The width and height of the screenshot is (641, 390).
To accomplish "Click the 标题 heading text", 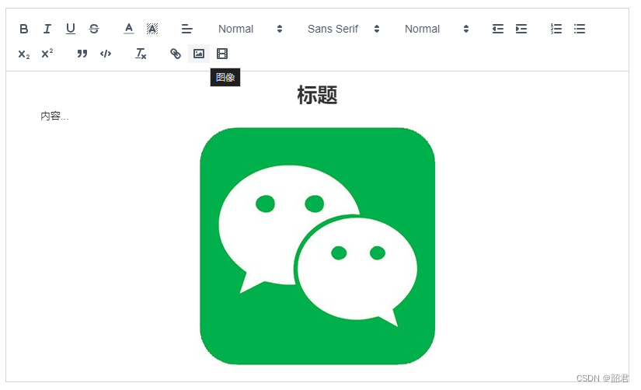I will pyautogui.click(x=317, y=96).
